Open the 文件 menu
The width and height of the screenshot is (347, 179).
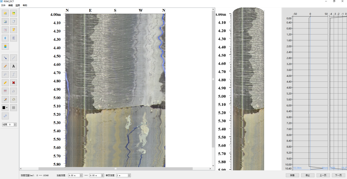pos(3,5)
